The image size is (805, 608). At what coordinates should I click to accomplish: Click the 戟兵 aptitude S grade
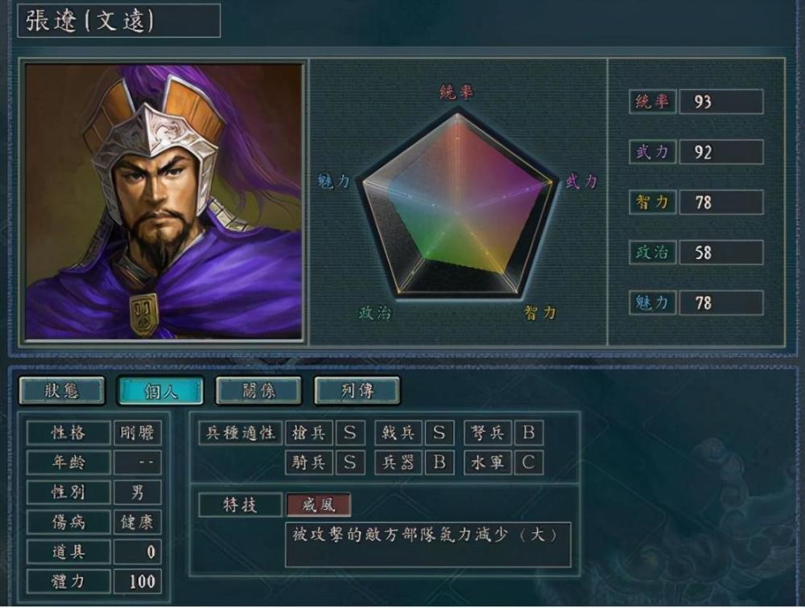[439, 433]
